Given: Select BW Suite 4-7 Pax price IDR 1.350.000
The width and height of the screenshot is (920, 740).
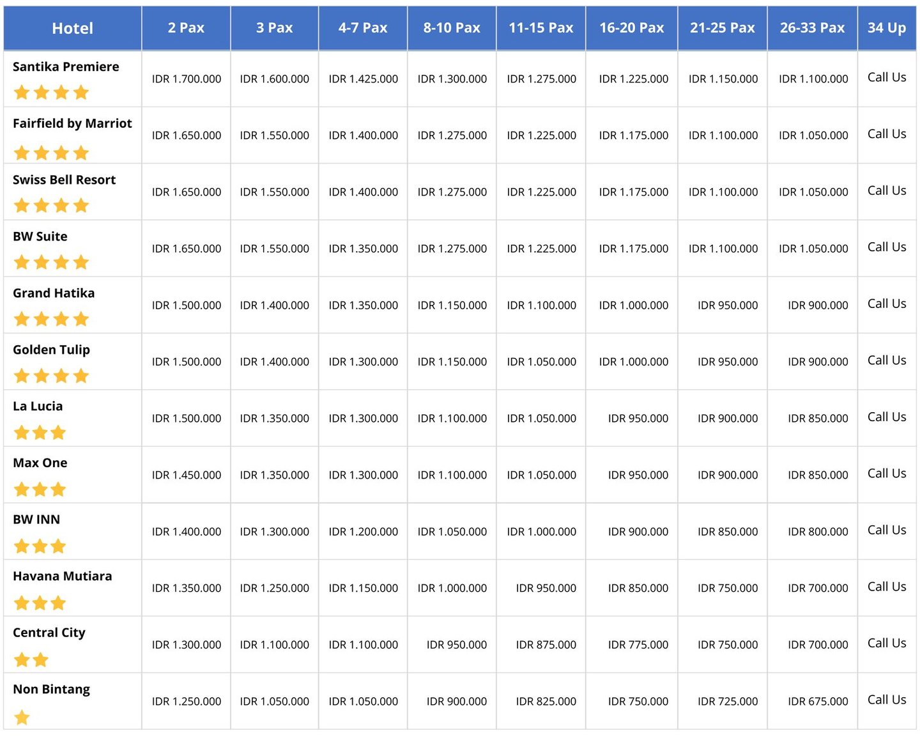Looking at the screenshot, I should coord(364,249).
